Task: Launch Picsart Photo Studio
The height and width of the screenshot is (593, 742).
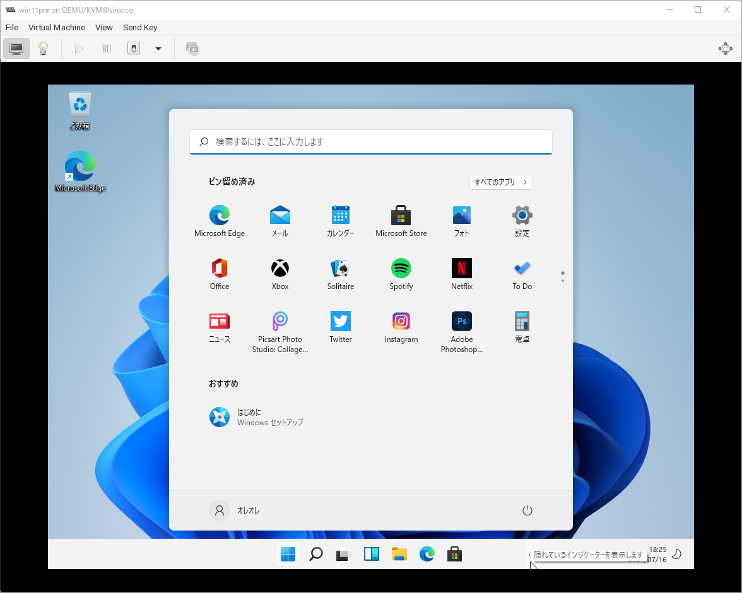Action: tap(280, 332)
